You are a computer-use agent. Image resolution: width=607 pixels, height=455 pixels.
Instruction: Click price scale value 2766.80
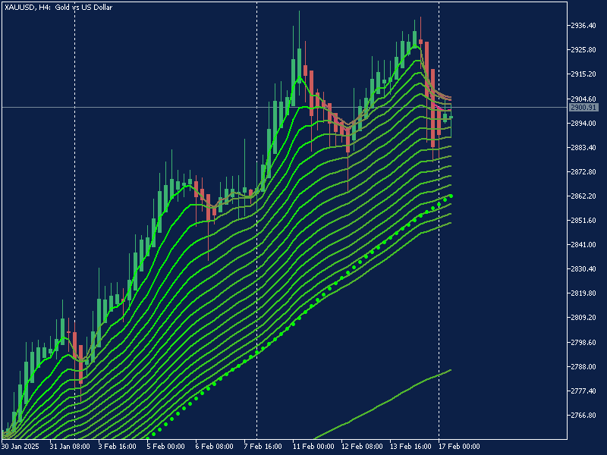(583, 416)
